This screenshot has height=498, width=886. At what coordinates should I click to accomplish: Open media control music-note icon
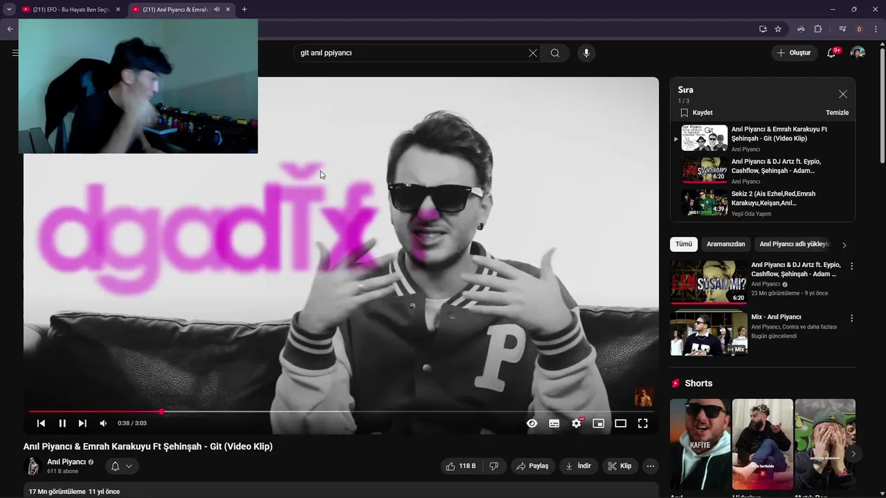(842, 29)
